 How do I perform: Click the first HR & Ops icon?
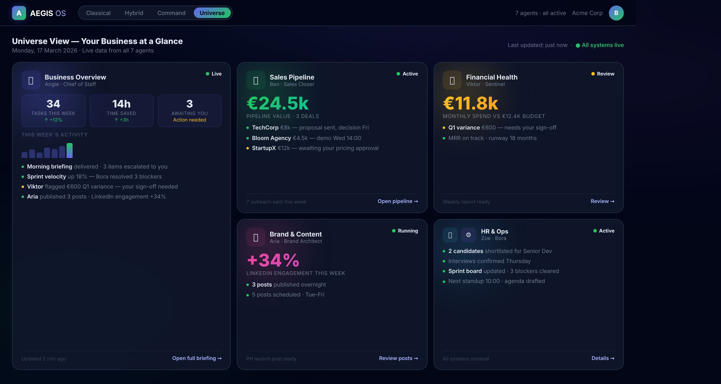pyautogui.click(x=450, y=235)
